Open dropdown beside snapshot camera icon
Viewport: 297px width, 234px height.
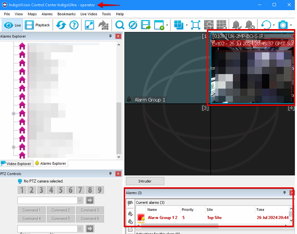click(x=291, y=25)
